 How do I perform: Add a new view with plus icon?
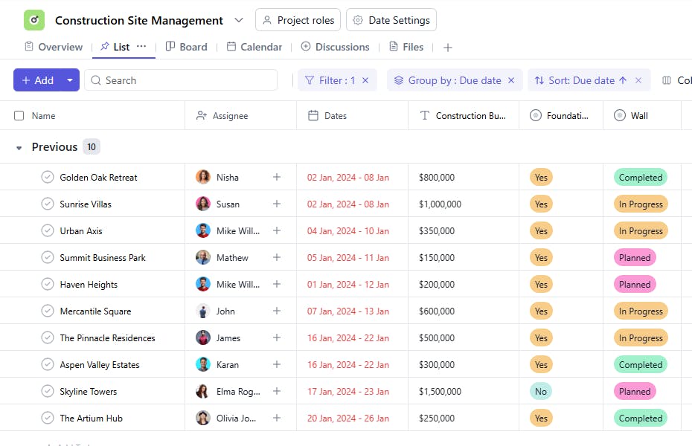[x=447, y=48]
